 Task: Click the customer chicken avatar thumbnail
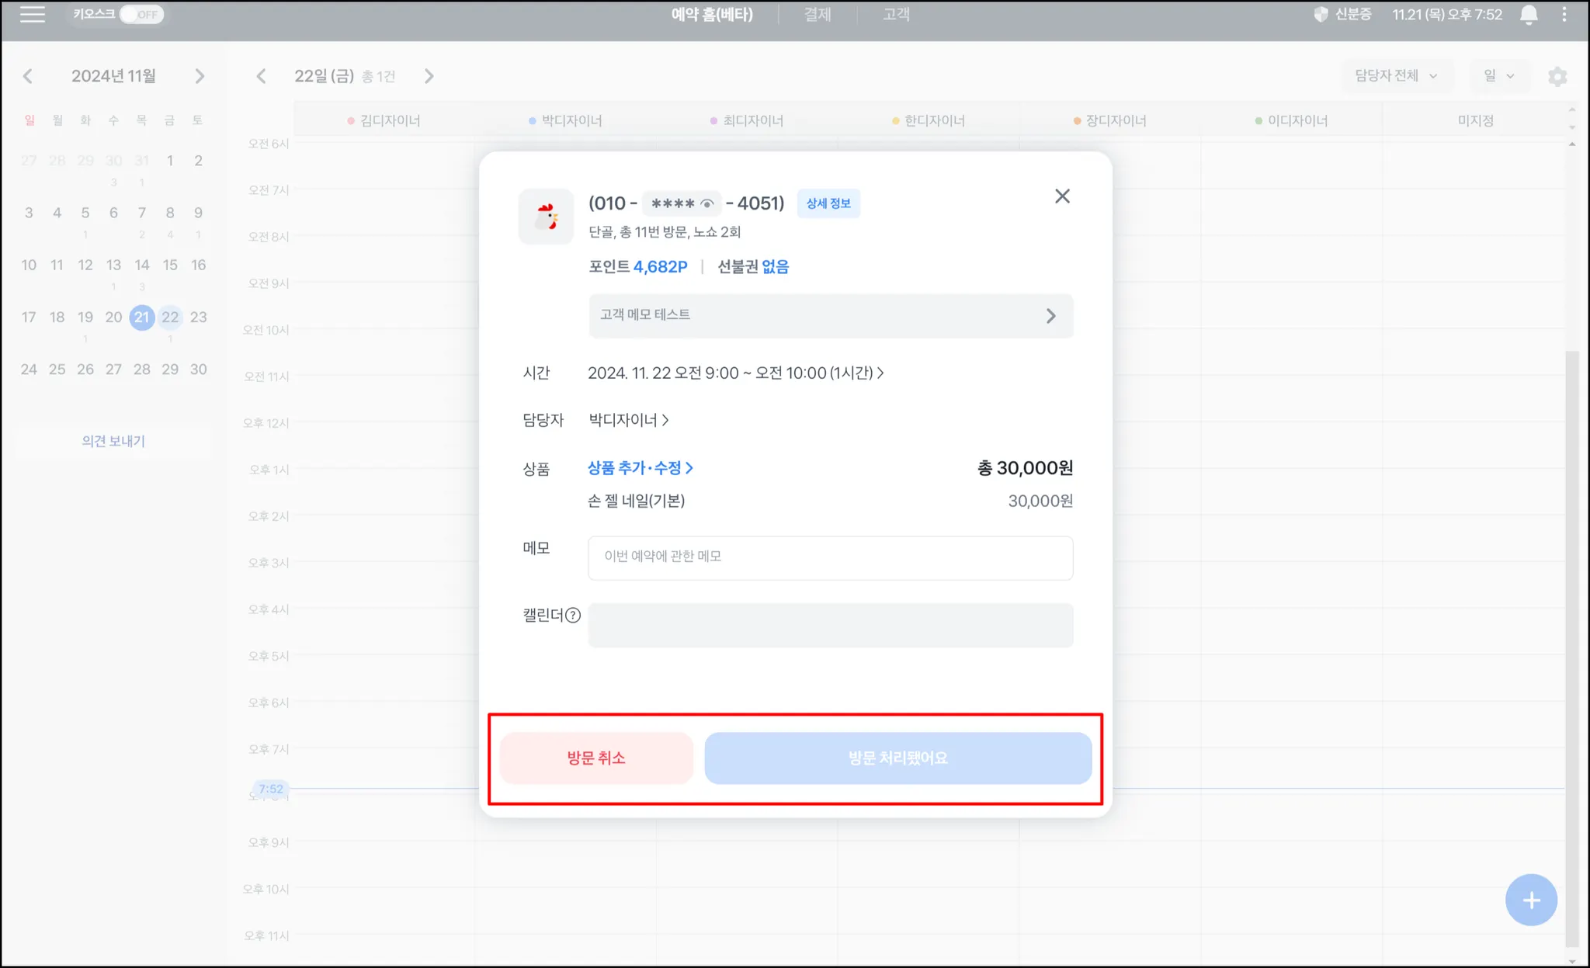546,217
